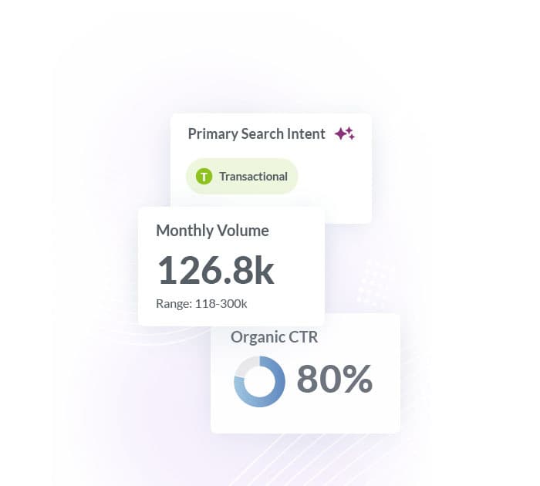Click the letter k in the volume figure
Viewport: 540px width, 486px height.
coord(263,270)
